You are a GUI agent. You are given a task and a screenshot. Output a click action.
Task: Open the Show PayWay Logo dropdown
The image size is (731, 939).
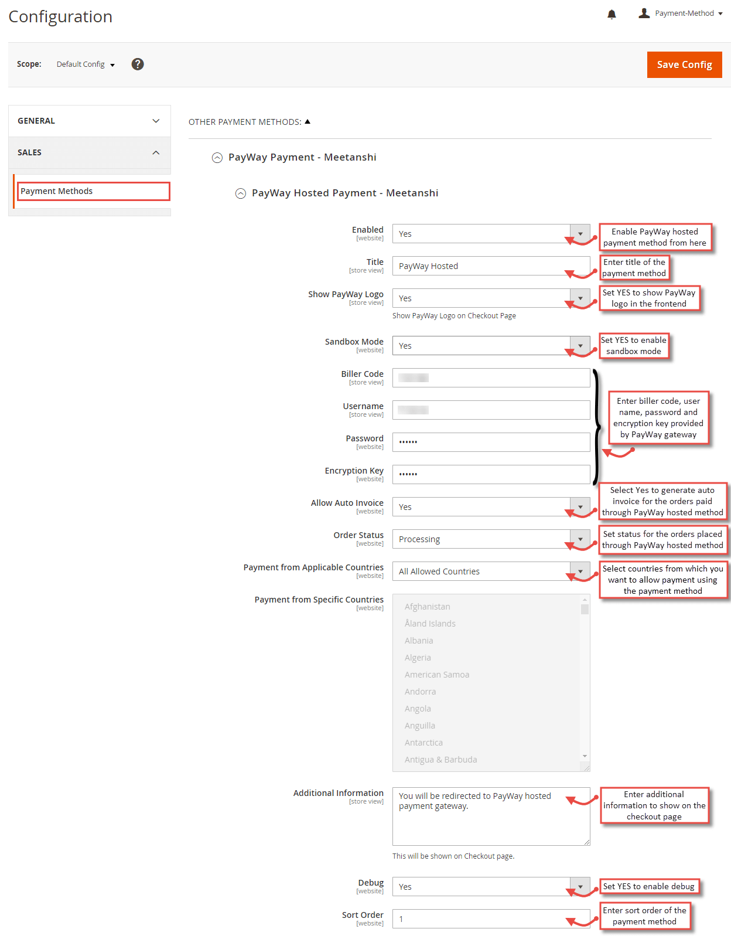coord(491,298)
